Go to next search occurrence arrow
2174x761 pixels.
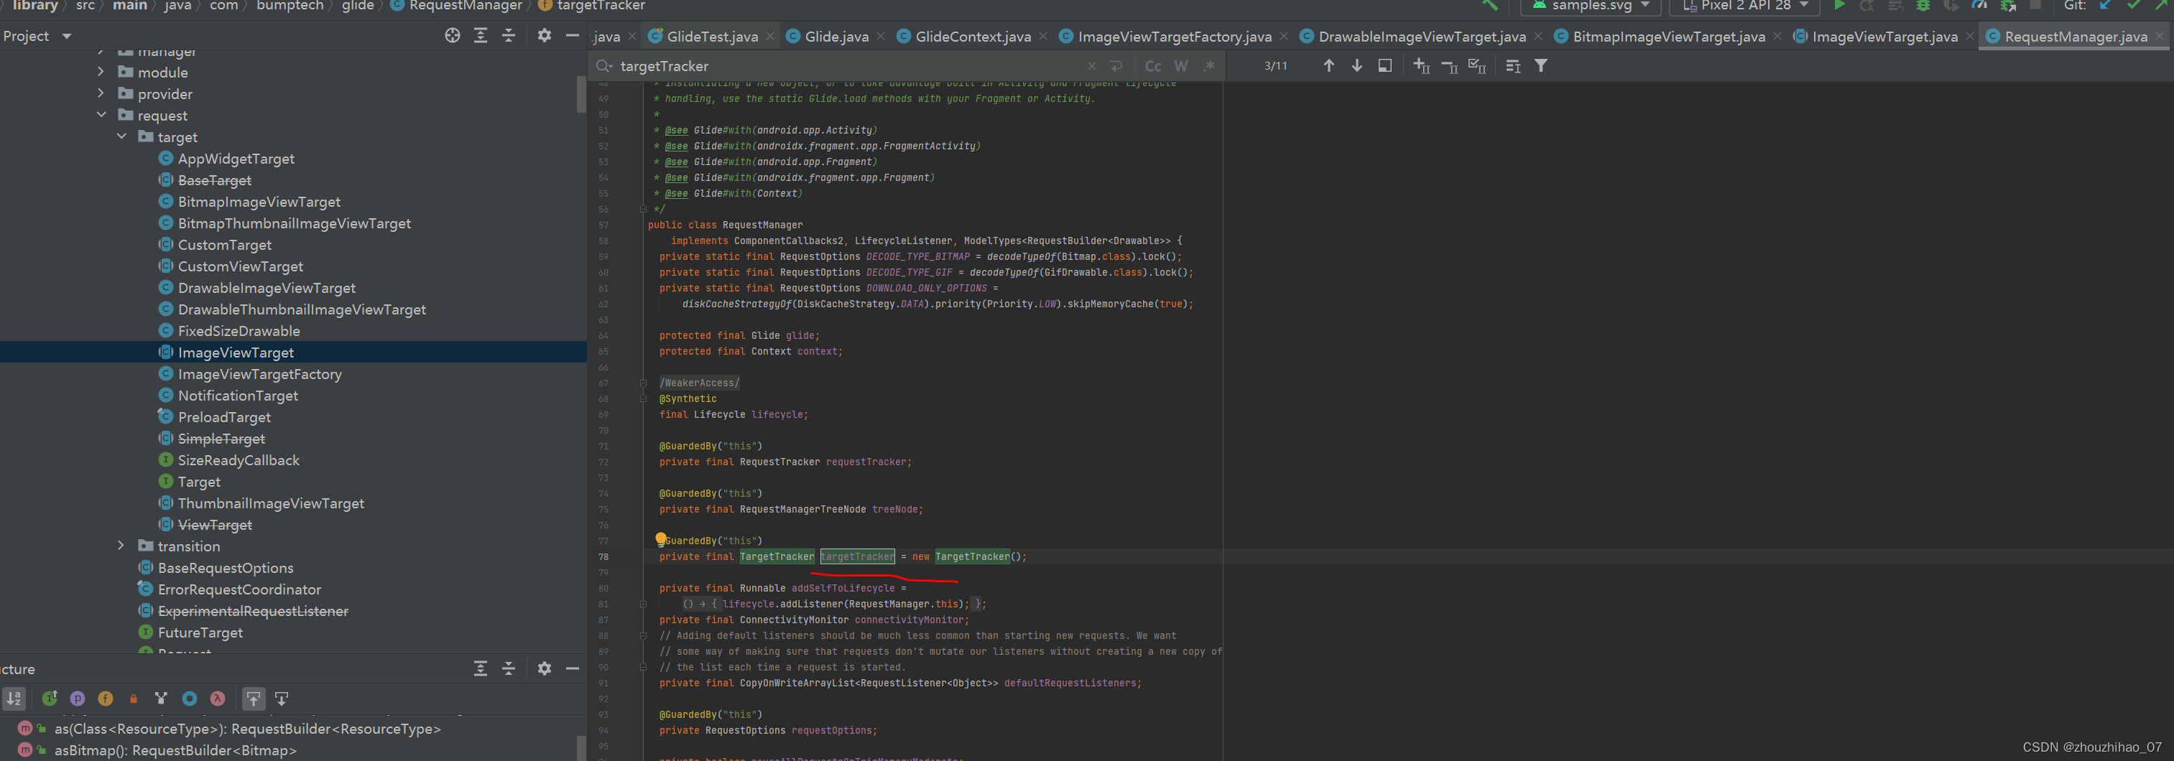pos(1356,66)
